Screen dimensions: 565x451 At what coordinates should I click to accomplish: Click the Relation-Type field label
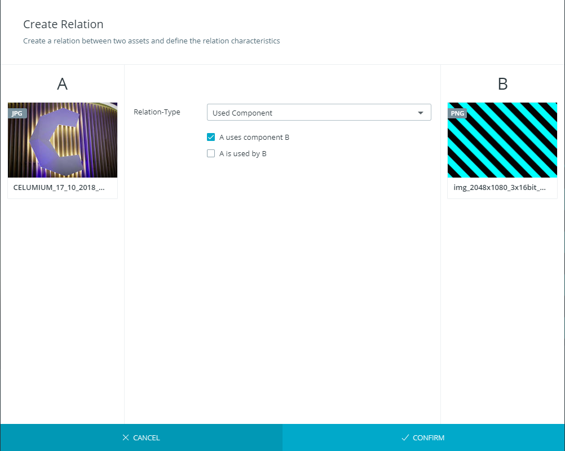pyautogui.click(x=157, y=112)
